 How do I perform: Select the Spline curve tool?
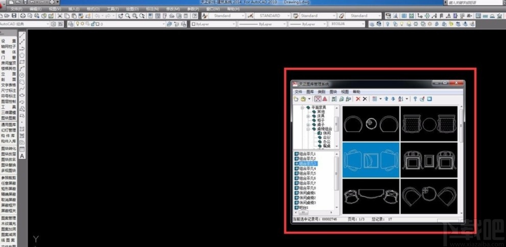[22, 89]
